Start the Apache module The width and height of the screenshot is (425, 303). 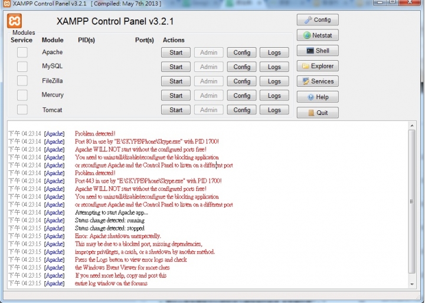click(x=176, y=52)
